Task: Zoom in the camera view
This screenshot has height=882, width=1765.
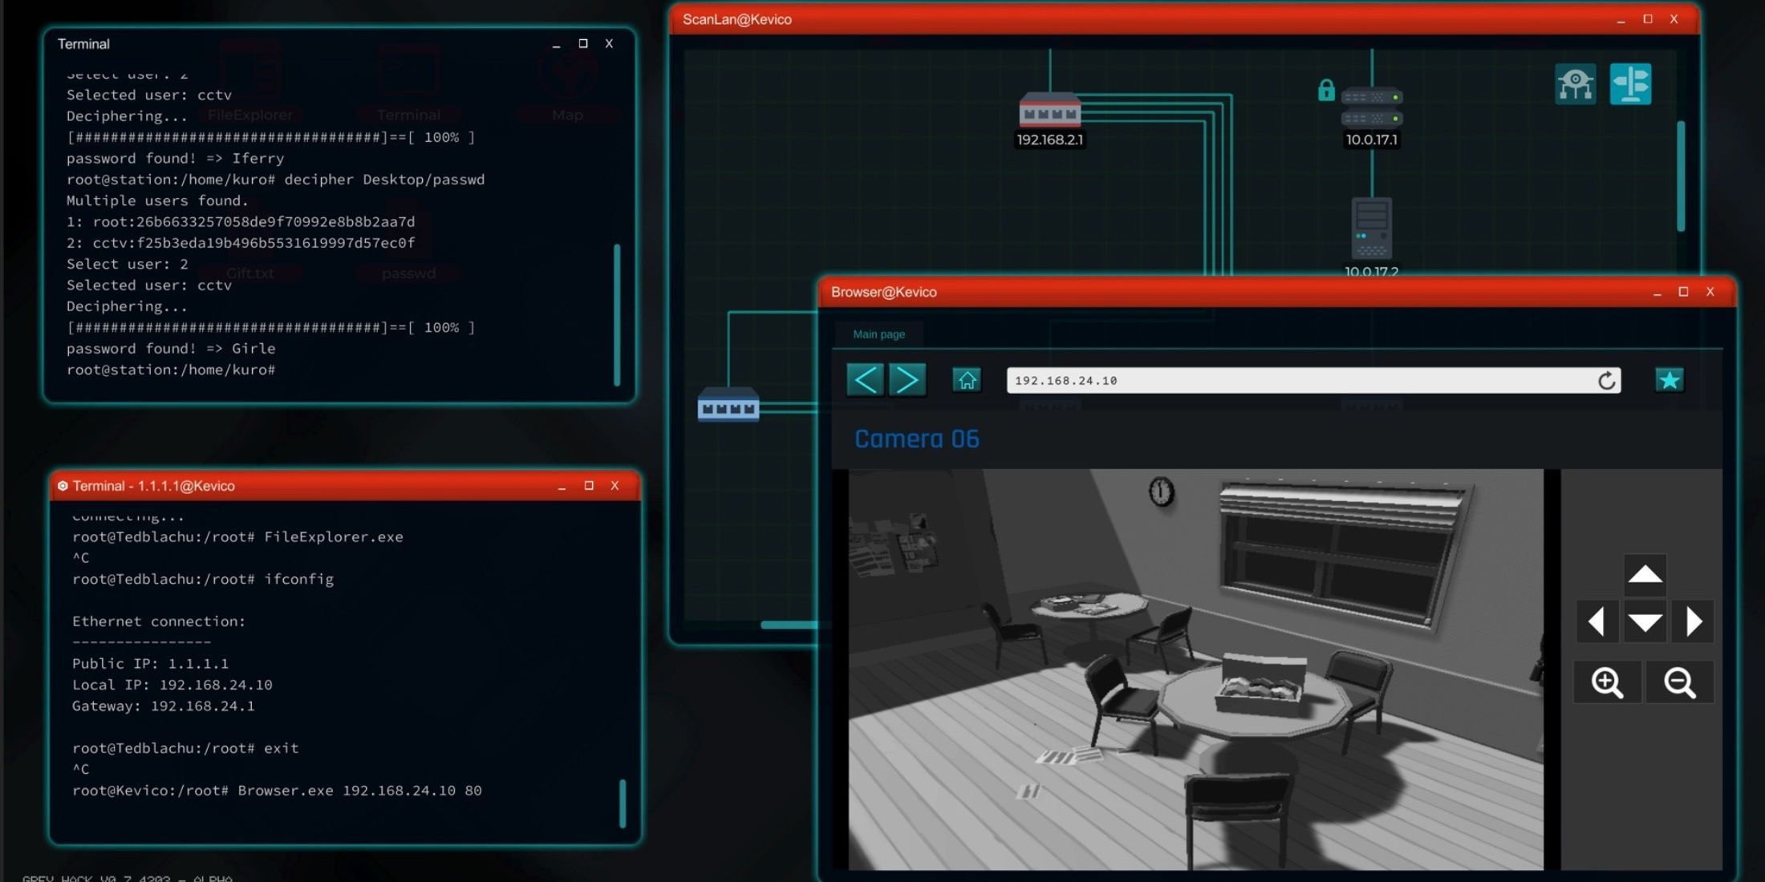Action: tap(1607, 682)
